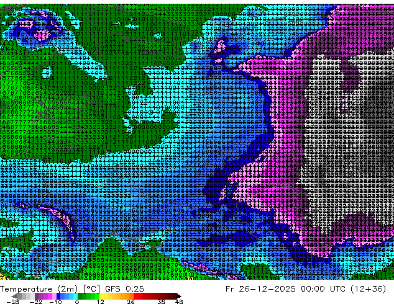394x304 pixels.
Task: Pick the yellow swatch above 12
Action: pos(101,296)
